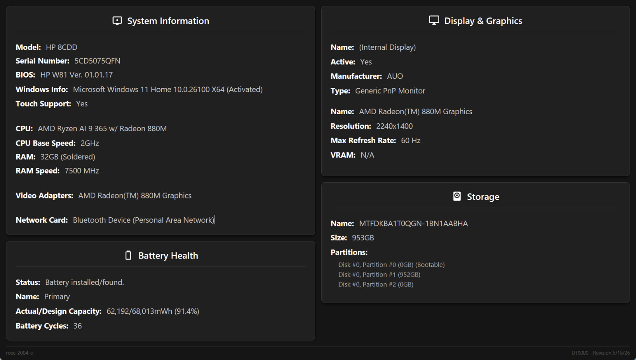
Task: Click the Display & Graphics monitor icon
Action: (434, 20)
